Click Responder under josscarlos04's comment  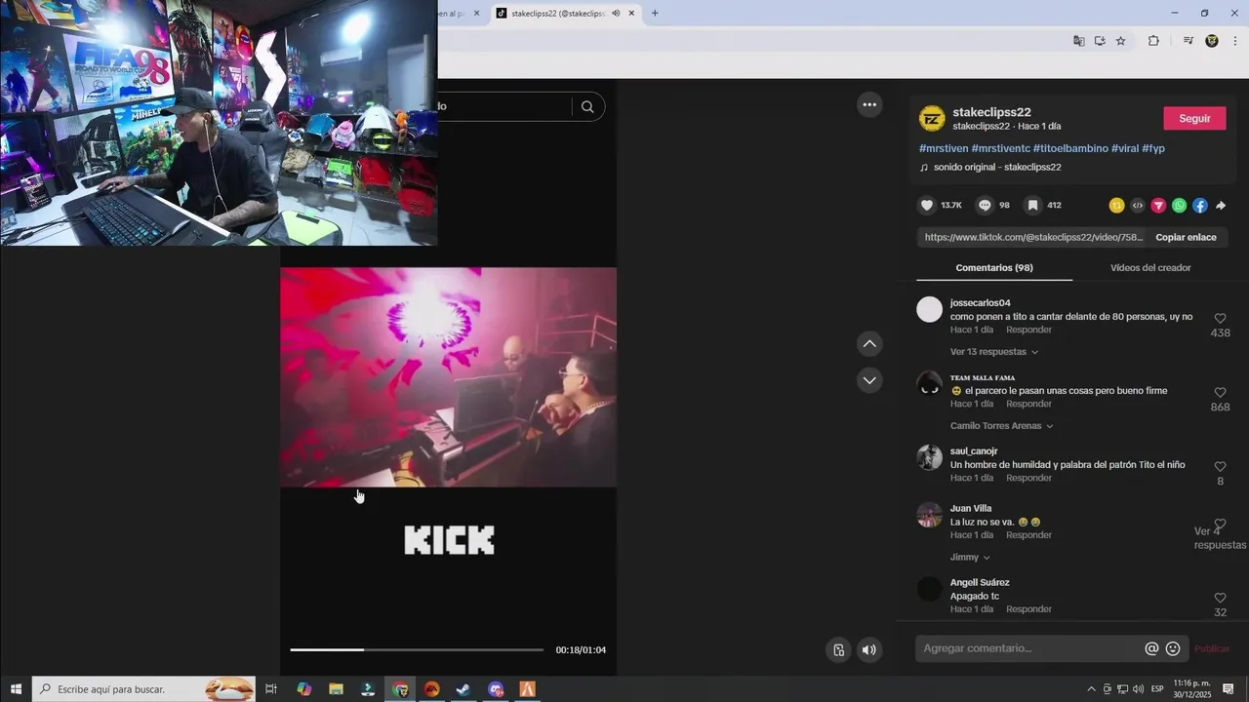tap(1028, 330)
